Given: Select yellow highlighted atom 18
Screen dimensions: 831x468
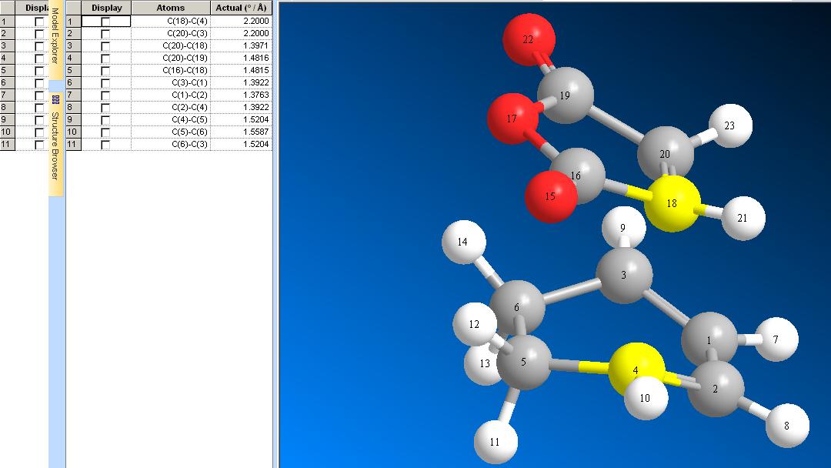Looking at the screenshot, I should (672, 203).
